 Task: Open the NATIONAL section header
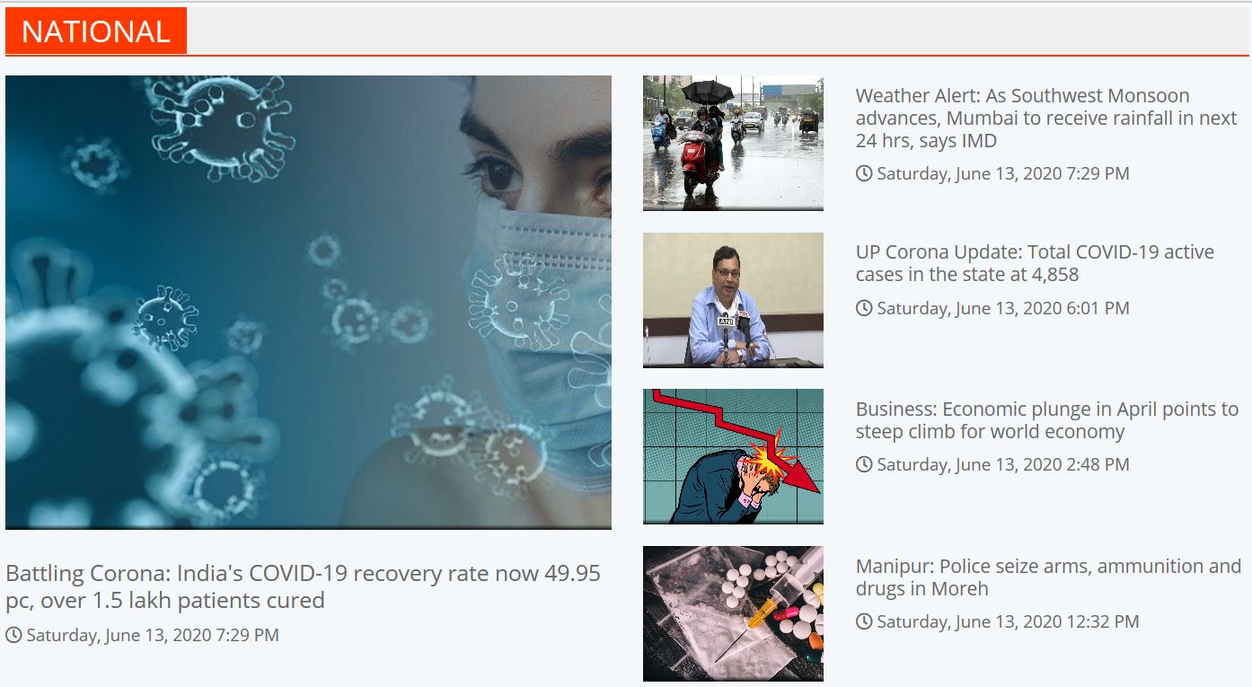click(x=96, y=31)
